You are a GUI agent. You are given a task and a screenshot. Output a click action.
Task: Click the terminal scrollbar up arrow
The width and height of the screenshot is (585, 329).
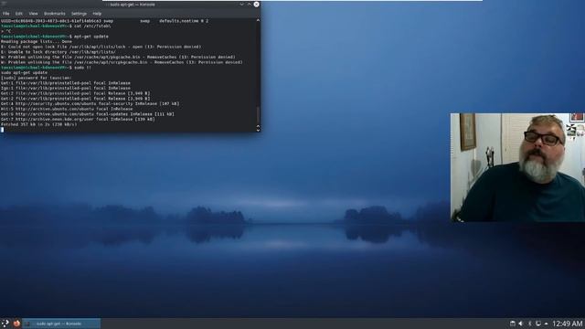[258, 20]
